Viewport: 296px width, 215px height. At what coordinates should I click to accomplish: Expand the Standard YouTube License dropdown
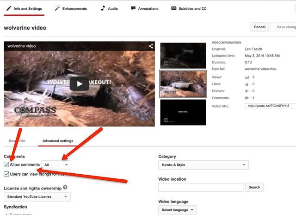coord(37,197)
